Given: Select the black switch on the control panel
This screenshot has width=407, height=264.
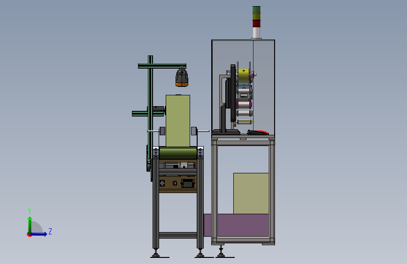Looking at the screenshot, I should coord(188,183).
